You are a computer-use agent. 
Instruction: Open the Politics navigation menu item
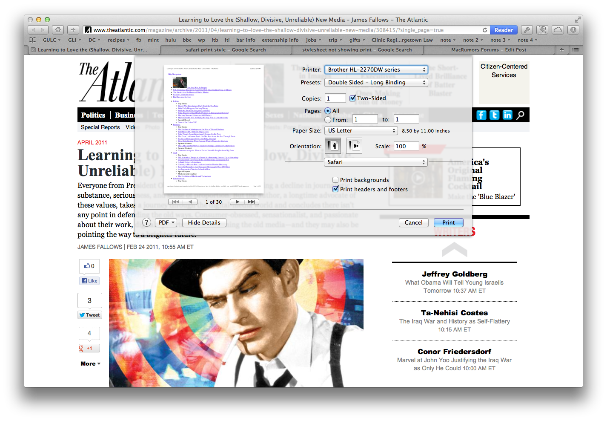(93, 115)
